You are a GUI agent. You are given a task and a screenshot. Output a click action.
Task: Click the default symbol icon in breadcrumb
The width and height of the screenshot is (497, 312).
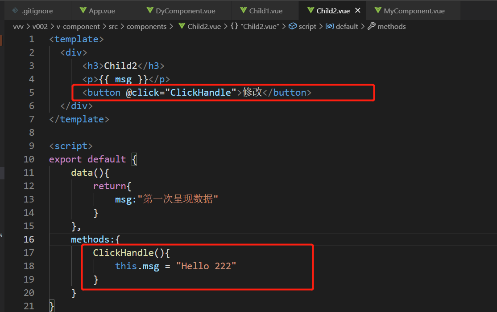coord(330,26)
